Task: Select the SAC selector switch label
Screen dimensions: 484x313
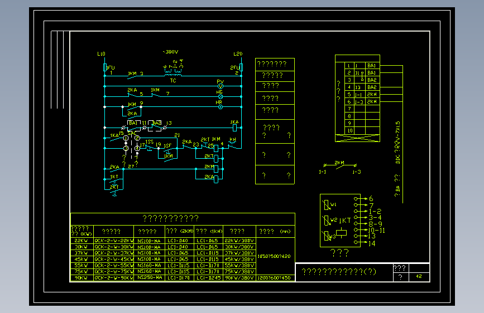Action: point(132,133)
